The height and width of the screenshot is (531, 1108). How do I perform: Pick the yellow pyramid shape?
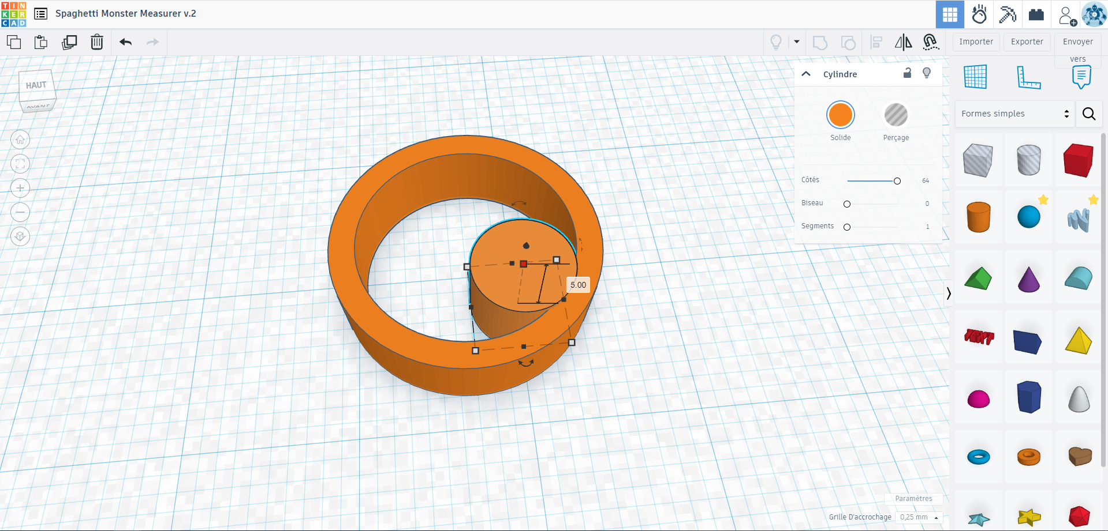(1079, 340)
